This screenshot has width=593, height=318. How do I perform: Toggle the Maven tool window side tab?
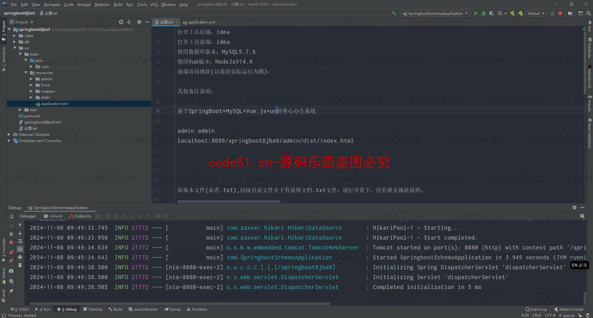coord(590,103)
